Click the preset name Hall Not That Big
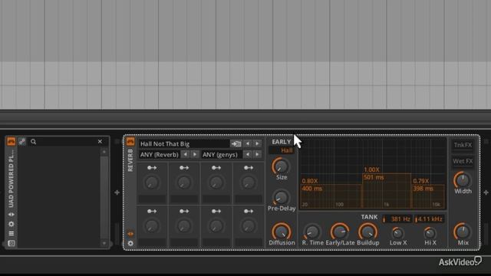This screenshot has width=491, height=276. [x=165, y=144]
